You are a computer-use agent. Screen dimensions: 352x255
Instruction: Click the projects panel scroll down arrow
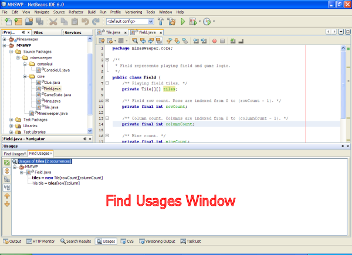click(x=90, y=131)
